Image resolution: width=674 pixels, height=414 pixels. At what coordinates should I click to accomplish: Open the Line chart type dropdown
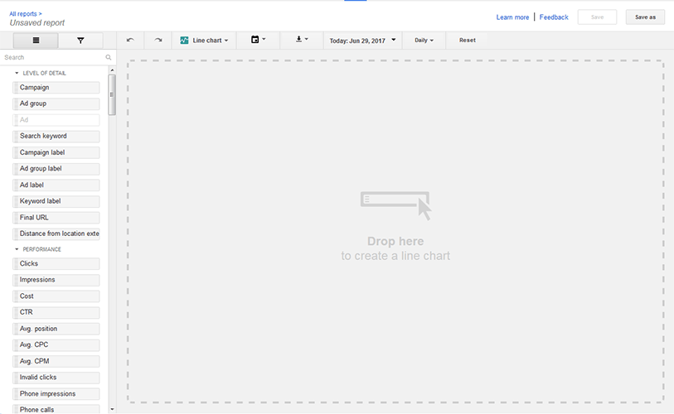204,41
